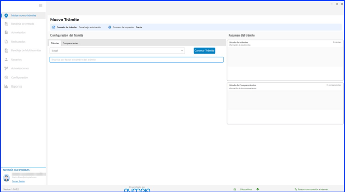Click the Configuración del Trámite heading
This screenshot has height=192, width=345.
66,36
